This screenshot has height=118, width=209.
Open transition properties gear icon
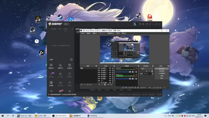tap(152, 71)
